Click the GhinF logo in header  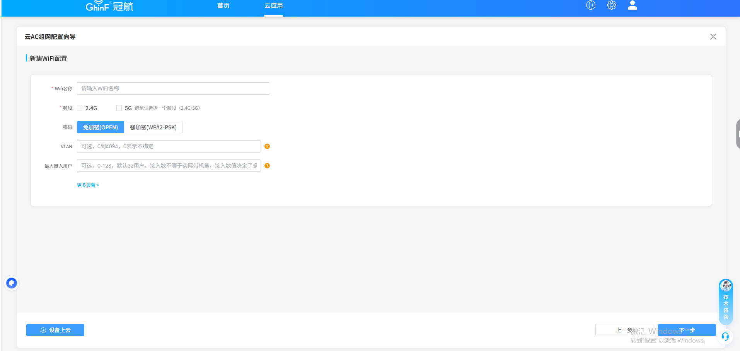point(109,6)
